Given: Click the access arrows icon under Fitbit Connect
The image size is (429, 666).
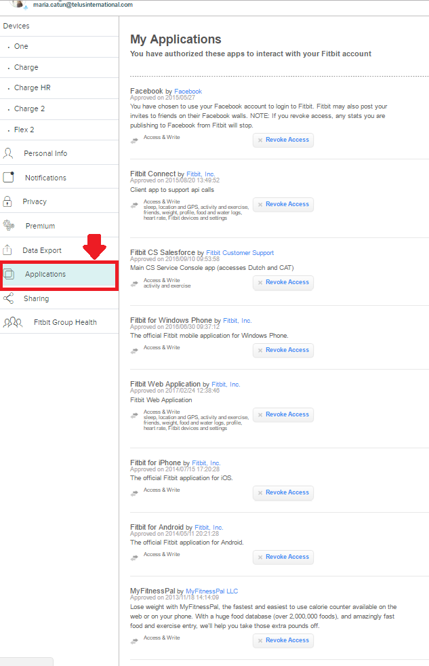Looking at the screenshot, I should tap(134, 205).
